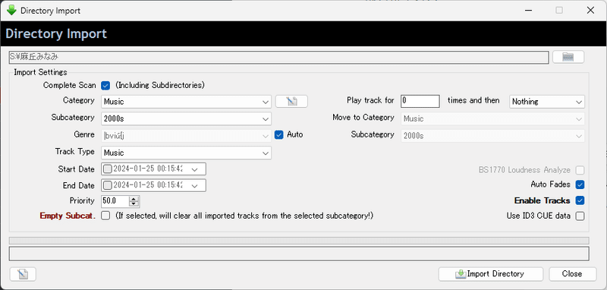Open the Move to Category dropdown
The height and width of the screenshot is (290, 607).
pyautogui.click(x=492, y=119)
